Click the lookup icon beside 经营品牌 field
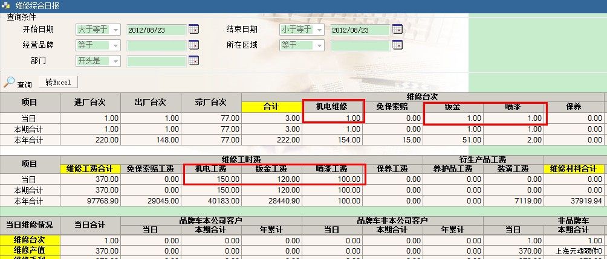This screenshot has width=607, height=259. (x=193, y=45)
